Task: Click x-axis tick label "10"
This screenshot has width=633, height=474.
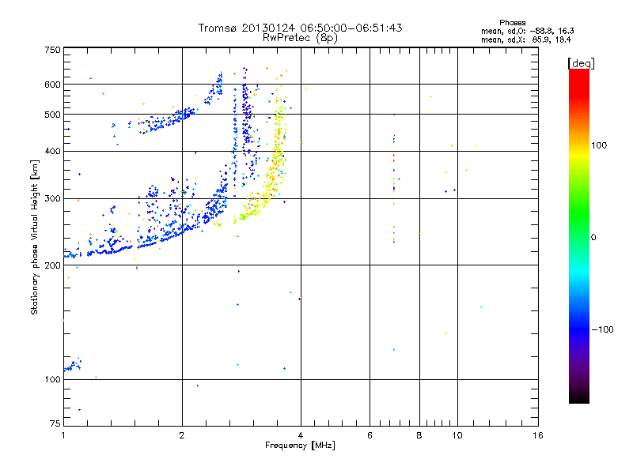Action: pyautogui.click(x=457, y=435)
